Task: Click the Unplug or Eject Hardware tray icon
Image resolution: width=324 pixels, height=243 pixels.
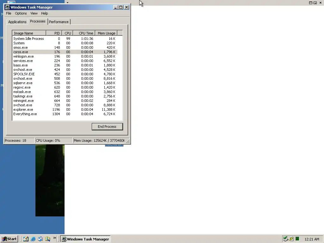Action: pos(286,239)
